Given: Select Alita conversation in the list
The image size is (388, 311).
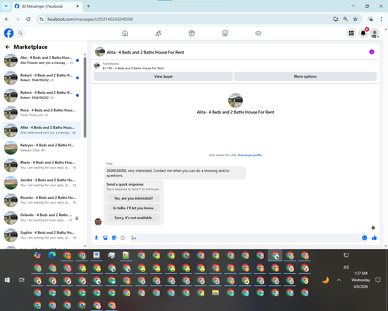Looking at the screenshot, I should [41, 130].
